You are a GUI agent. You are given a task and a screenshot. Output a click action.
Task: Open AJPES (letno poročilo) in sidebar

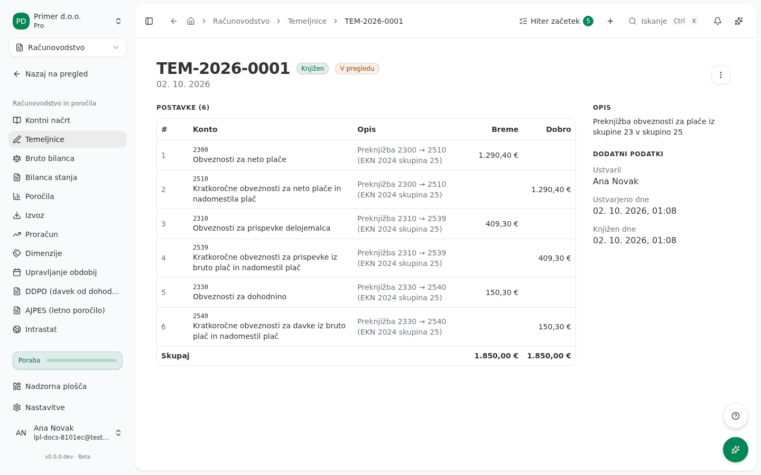click(68, 310)
